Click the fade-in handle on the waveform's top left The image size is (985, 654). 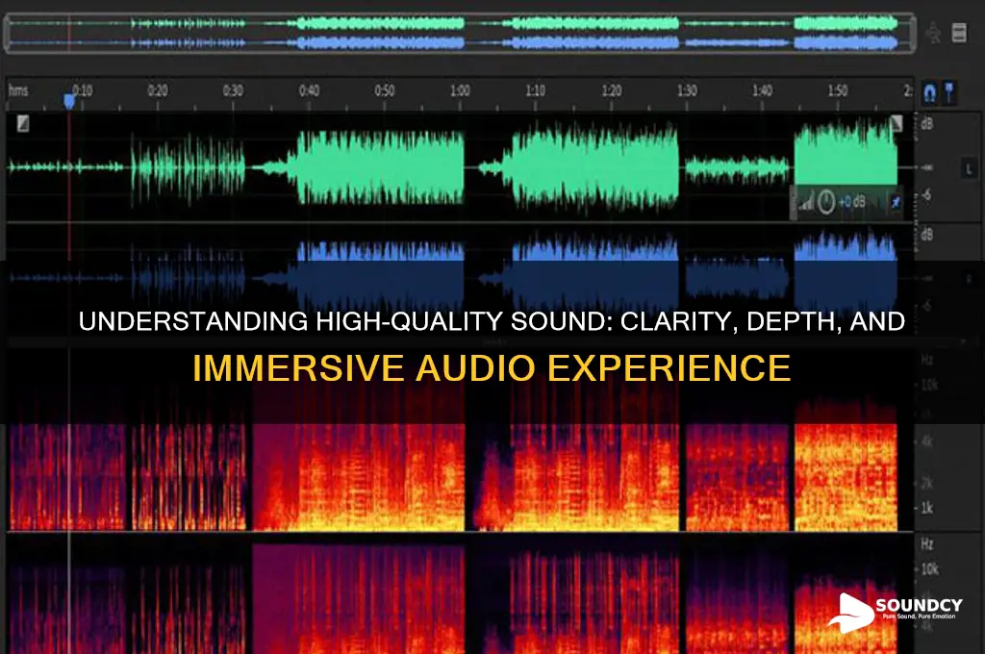(23, 123)
